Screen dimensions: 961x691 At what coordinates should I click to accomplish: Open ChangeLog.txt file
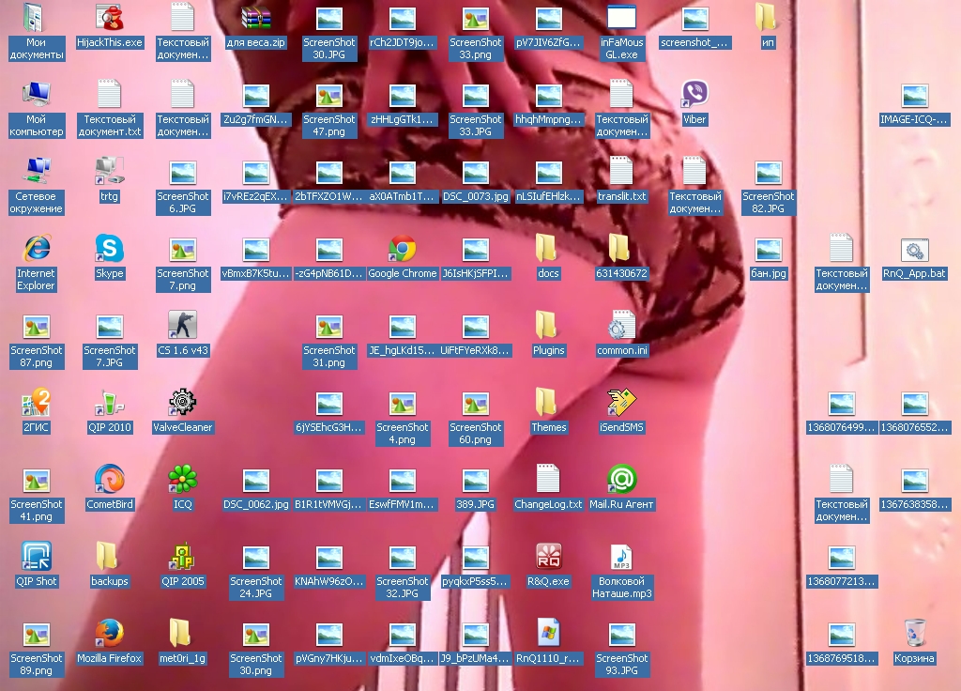click(548, 480)
